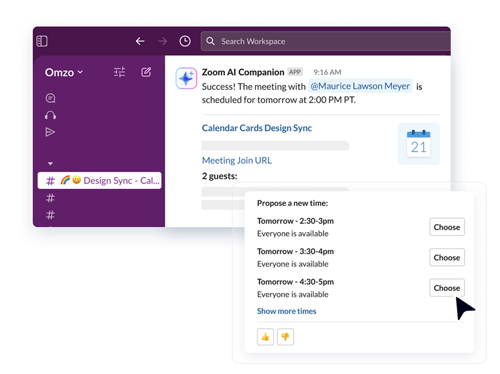Open history using the clock icon

pos(185,41)
